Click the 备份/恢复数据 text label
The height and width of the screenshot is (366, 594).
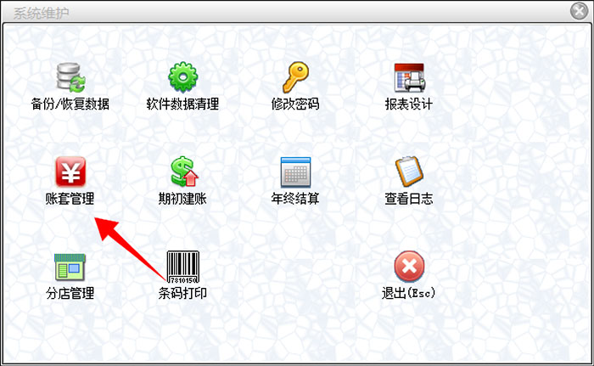tap(70, 104)
